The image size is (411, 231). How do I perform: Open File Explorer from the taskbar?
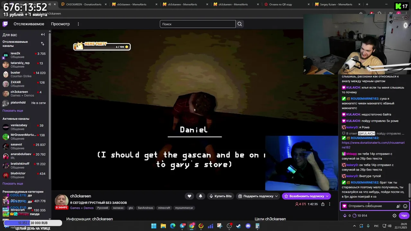coord(163,226)
